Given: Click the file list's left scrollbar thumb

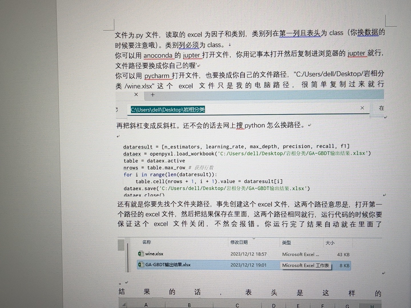Looking at the screenshot, I should pos(121,245).
